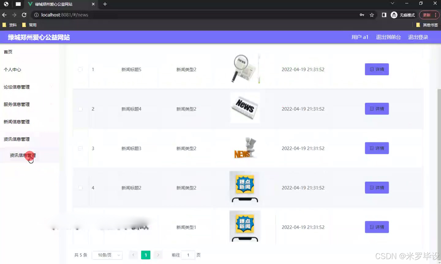Open 详情 for the 新闻标题4 row
441x264 pixels.
[x=377, y=109]
